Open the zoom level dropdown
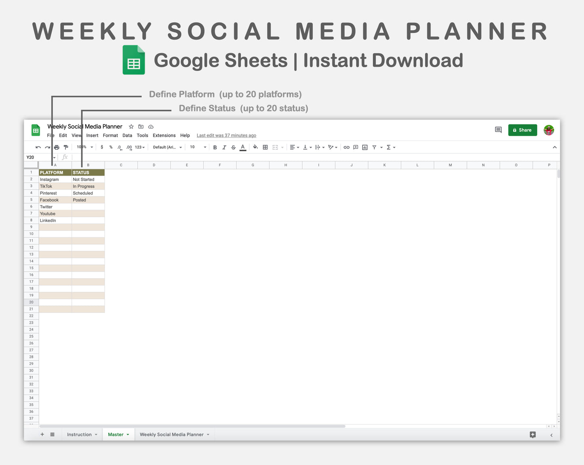Image resolution: width=584 pixels, height=465 pixels. click(83, 147)
